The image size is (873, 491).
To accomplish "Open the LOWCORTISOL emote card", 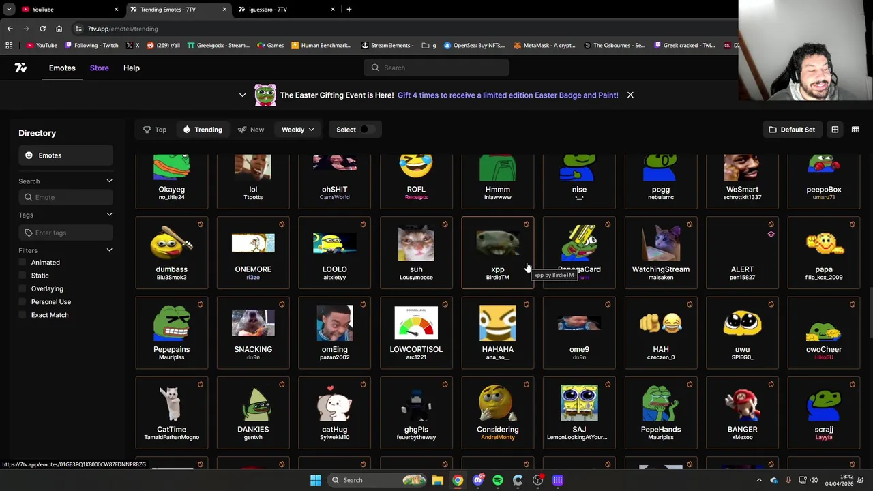I will (x=416, y=333).
